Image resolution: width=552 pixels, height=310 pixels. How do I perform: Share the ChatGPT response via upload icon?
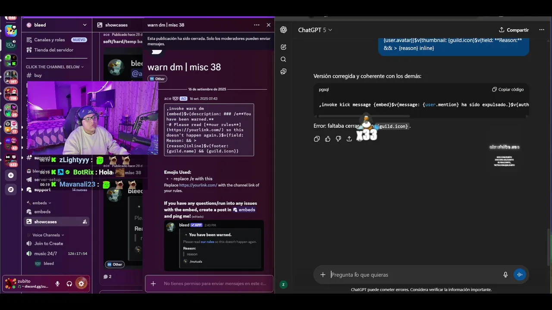349,139
